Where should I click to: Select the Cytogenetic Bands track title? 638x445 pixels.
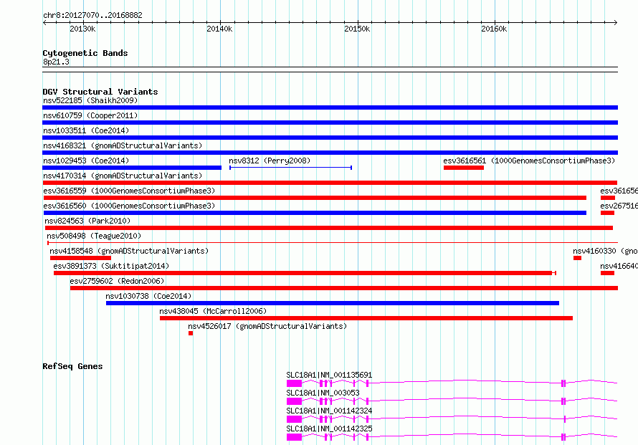click(x=85, y=53)
